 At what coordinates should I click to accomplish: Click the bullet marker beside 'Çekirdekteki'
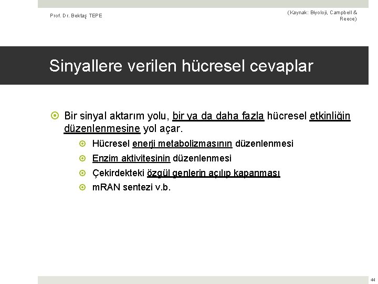click(82, 173)
